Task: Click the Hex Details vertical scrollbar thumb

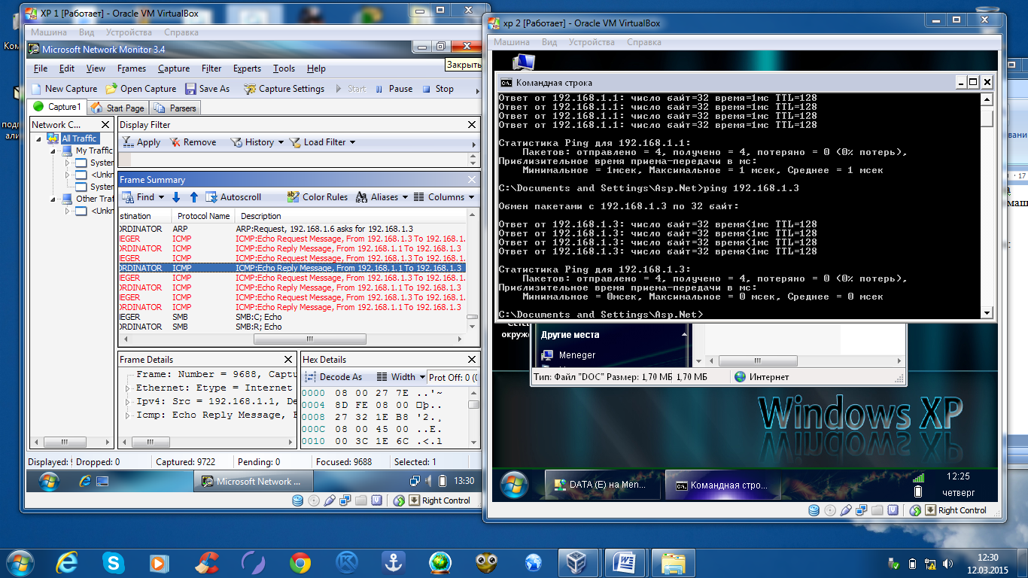Action: coord(473,404)
